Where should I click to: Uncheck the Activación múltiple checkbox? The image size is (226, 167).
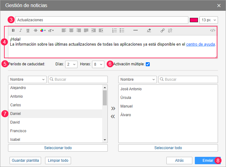(148, 64)
